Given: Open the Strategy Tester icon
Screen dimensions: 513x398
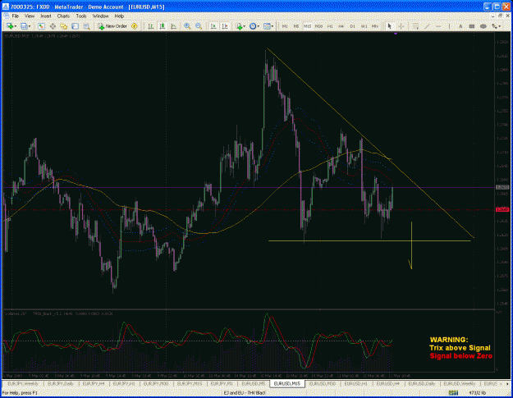Looking at the screenshot, I should pyautogui.click(x=86, y=26).
